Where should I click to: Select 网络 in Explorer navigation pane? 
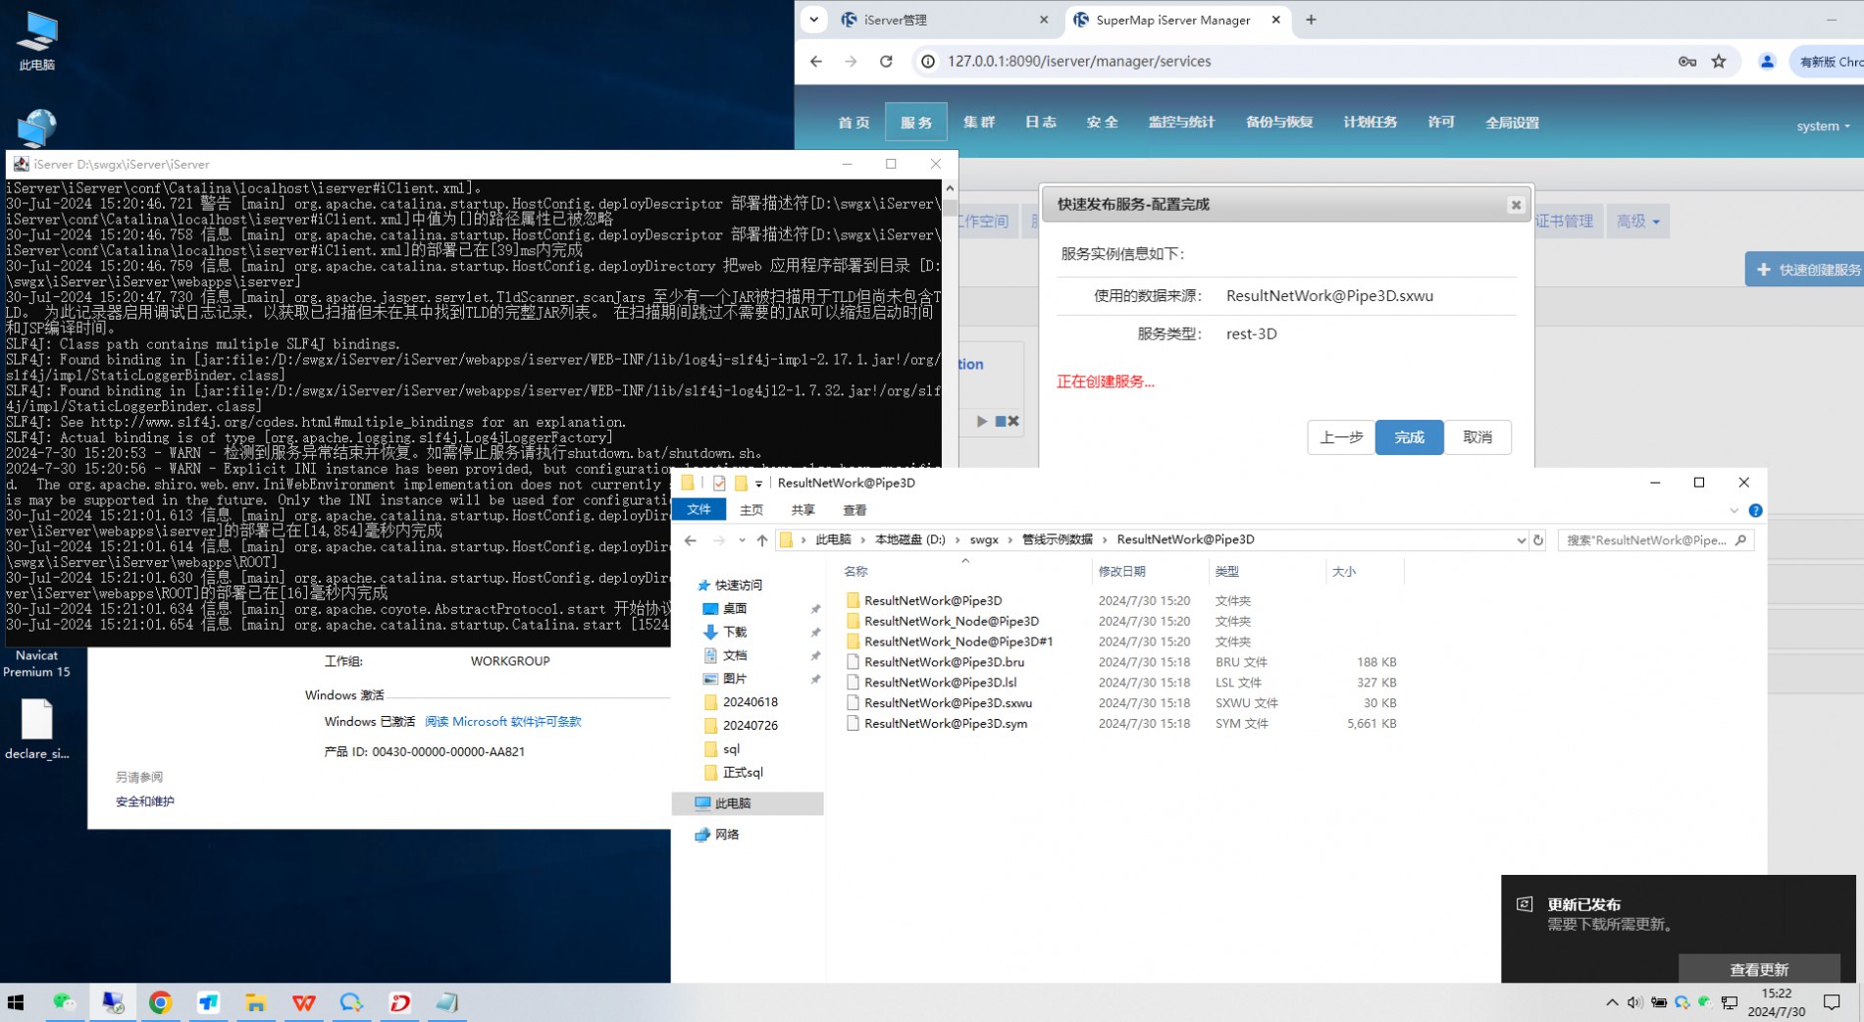click(727, 835)
